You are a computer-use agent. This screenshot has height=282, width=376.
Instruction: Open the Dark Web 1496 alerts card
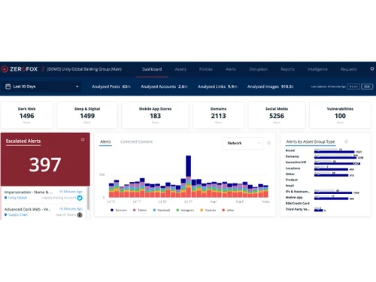click(x=26, y=115)
